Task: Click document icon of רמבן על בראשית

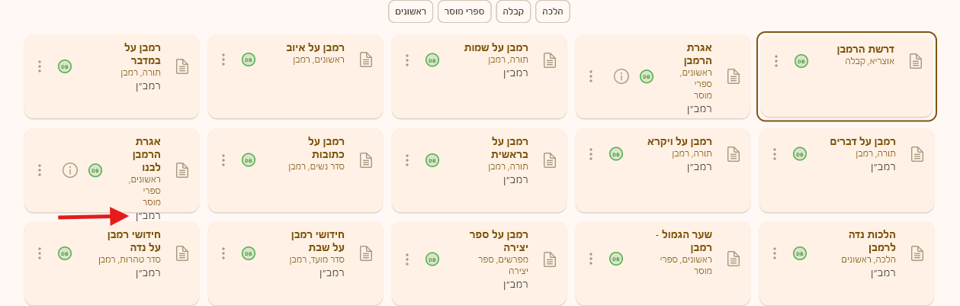Action: [549, 160]
